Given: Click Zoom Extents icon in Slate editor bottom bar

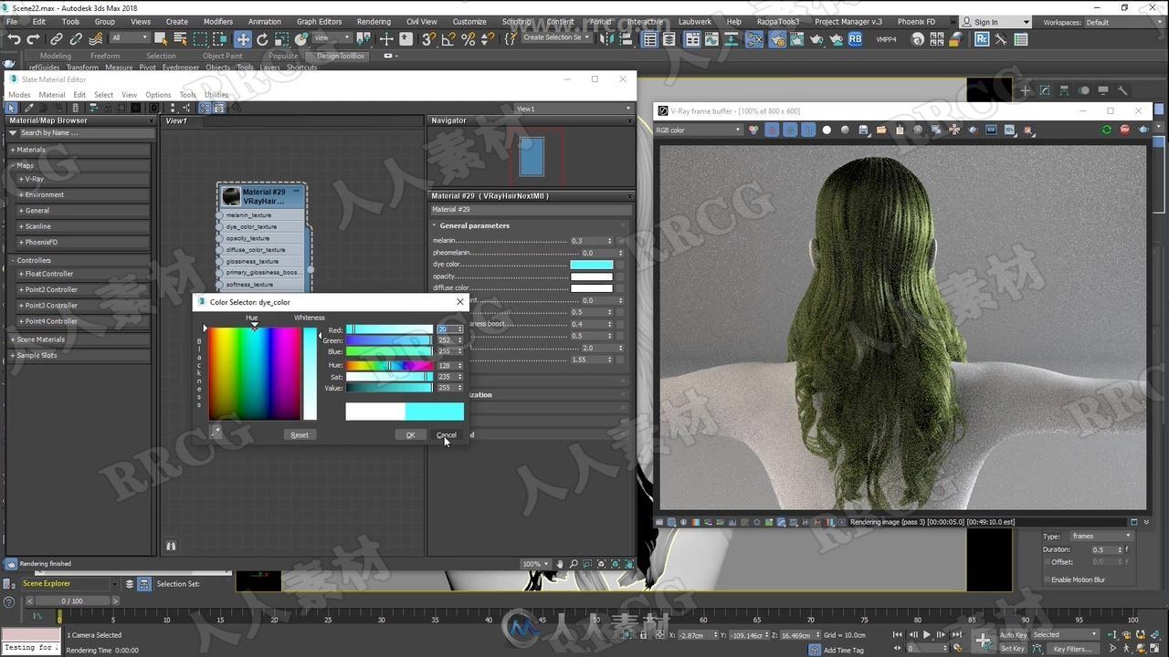Looking at the screenshot, I should tap(602, 564).
